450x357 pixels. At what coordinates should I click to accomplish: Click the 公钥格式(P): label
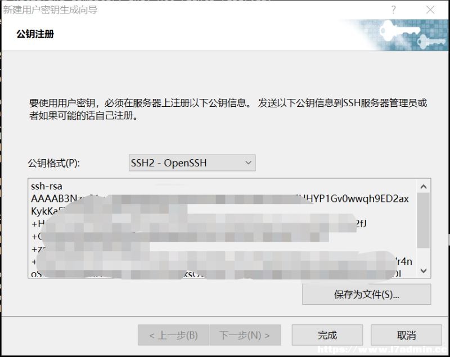point(53,163)
